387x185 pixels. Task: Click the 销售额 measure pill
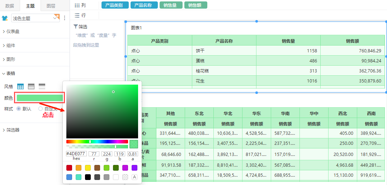tap(196, 5)
